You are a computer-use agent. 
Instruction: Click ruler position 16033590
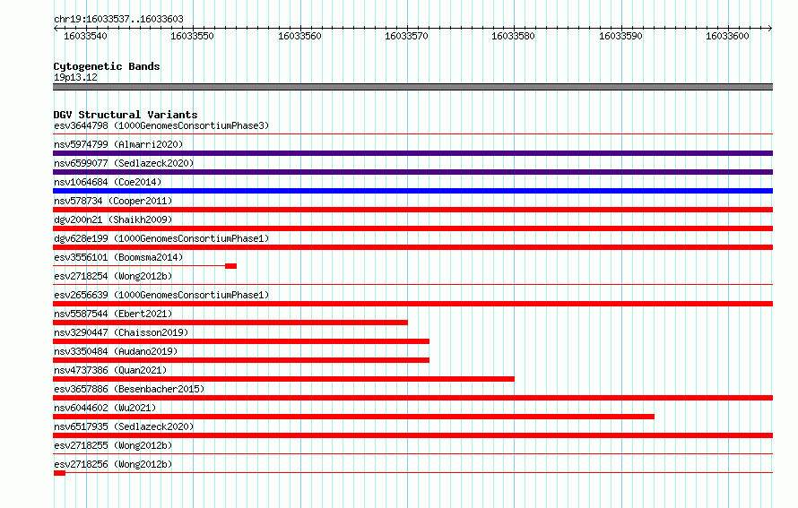pyautogui.click(x=620, y=36)
